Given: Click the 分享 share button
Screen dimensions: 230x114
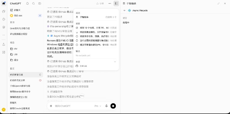Looking at the screenshot, I should [100, 3].
